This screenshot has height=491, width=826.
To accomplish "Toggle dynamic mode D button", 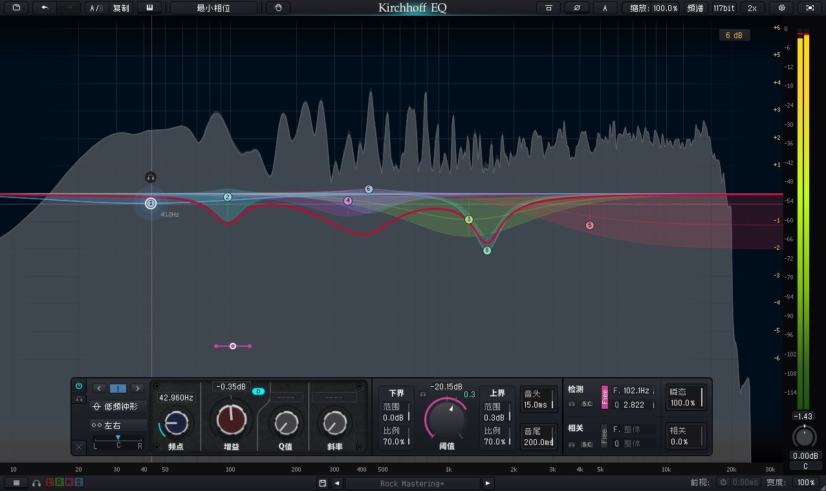I will tap(259, 391).
